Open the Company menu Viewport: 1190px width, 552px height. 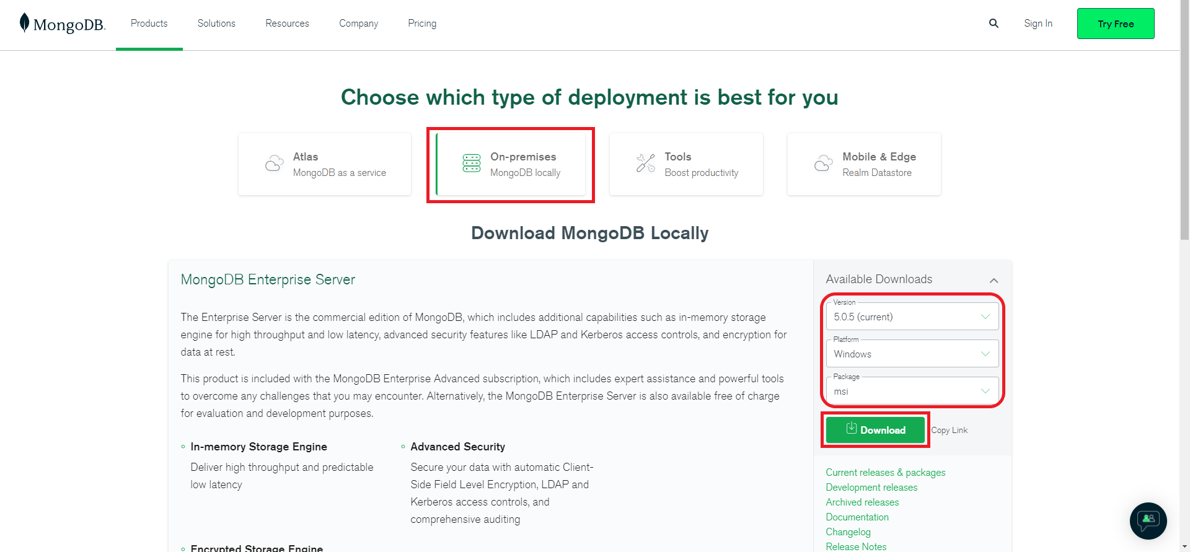coord(358,24)
